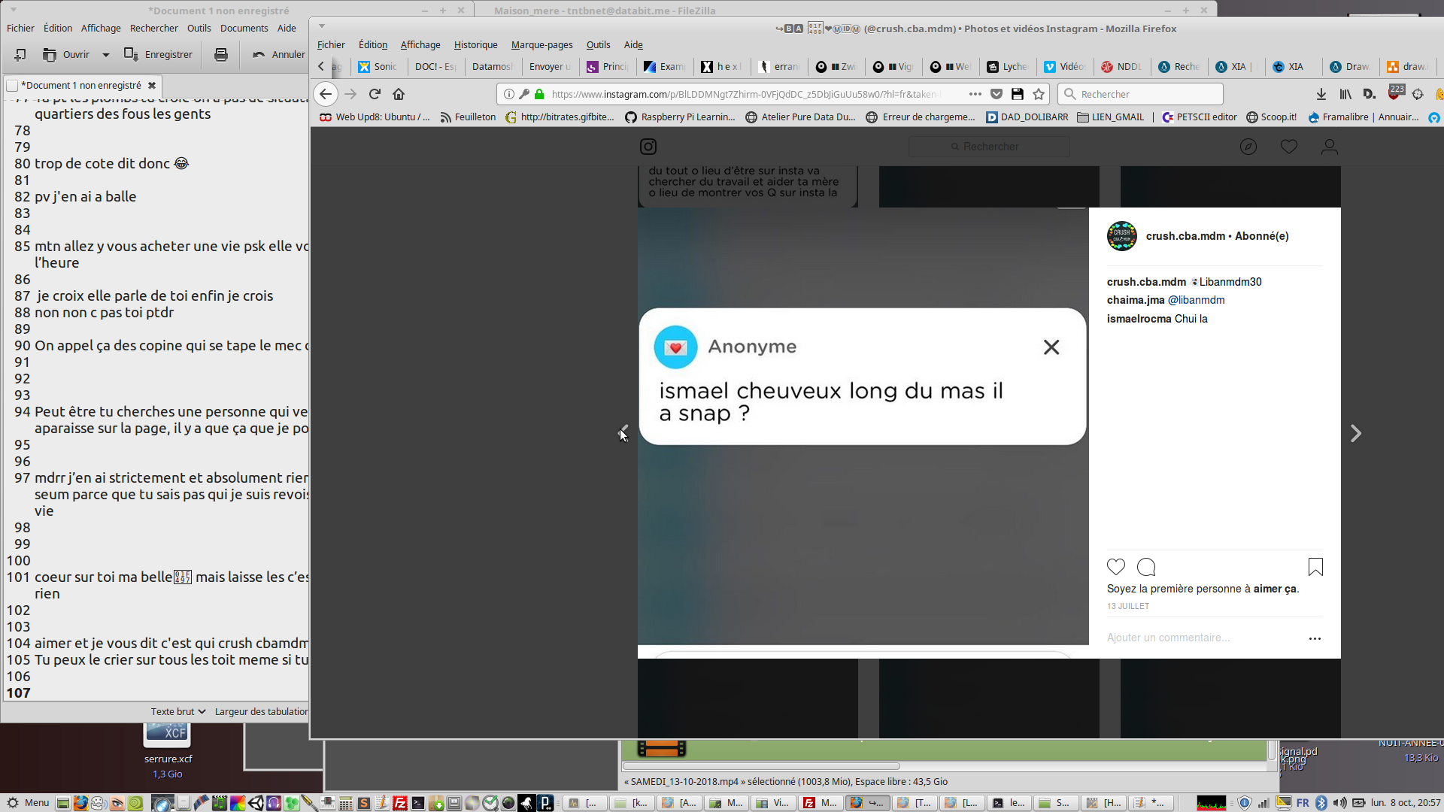The image size is (1444, 812).
Task: Bookmark this post with save icon
Action: [1315, 567]
